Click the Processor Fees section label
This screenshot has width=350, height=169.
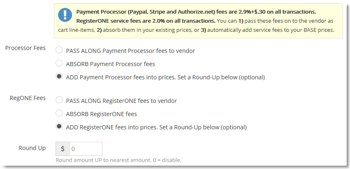tap(25, 48)
